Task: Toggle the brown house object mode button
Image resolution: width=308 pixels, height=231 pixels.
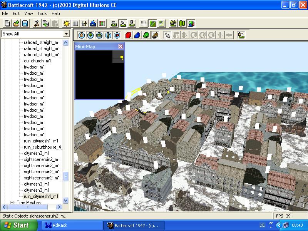Action: click(155, 35)
